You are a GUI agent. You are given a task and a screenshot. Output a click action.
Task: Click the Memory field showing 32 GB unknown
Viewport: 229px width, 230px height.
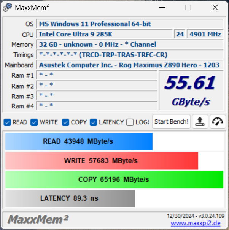130,44
